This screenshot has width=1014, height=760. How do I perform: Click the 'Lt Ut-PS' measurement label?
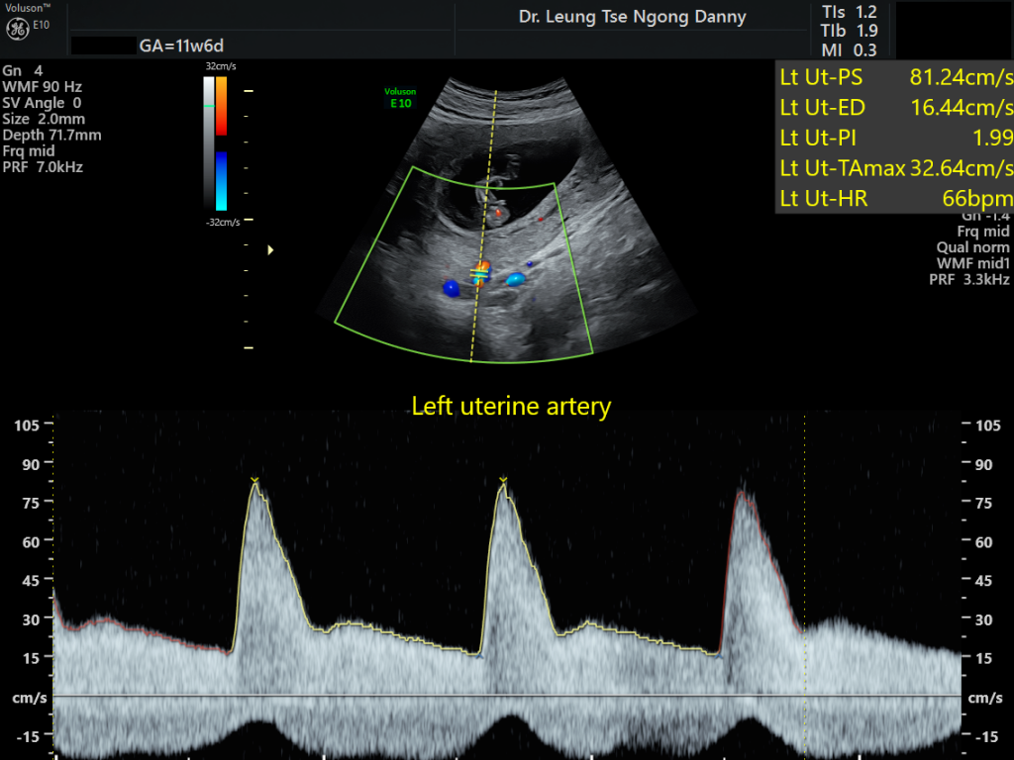point(821,77)
